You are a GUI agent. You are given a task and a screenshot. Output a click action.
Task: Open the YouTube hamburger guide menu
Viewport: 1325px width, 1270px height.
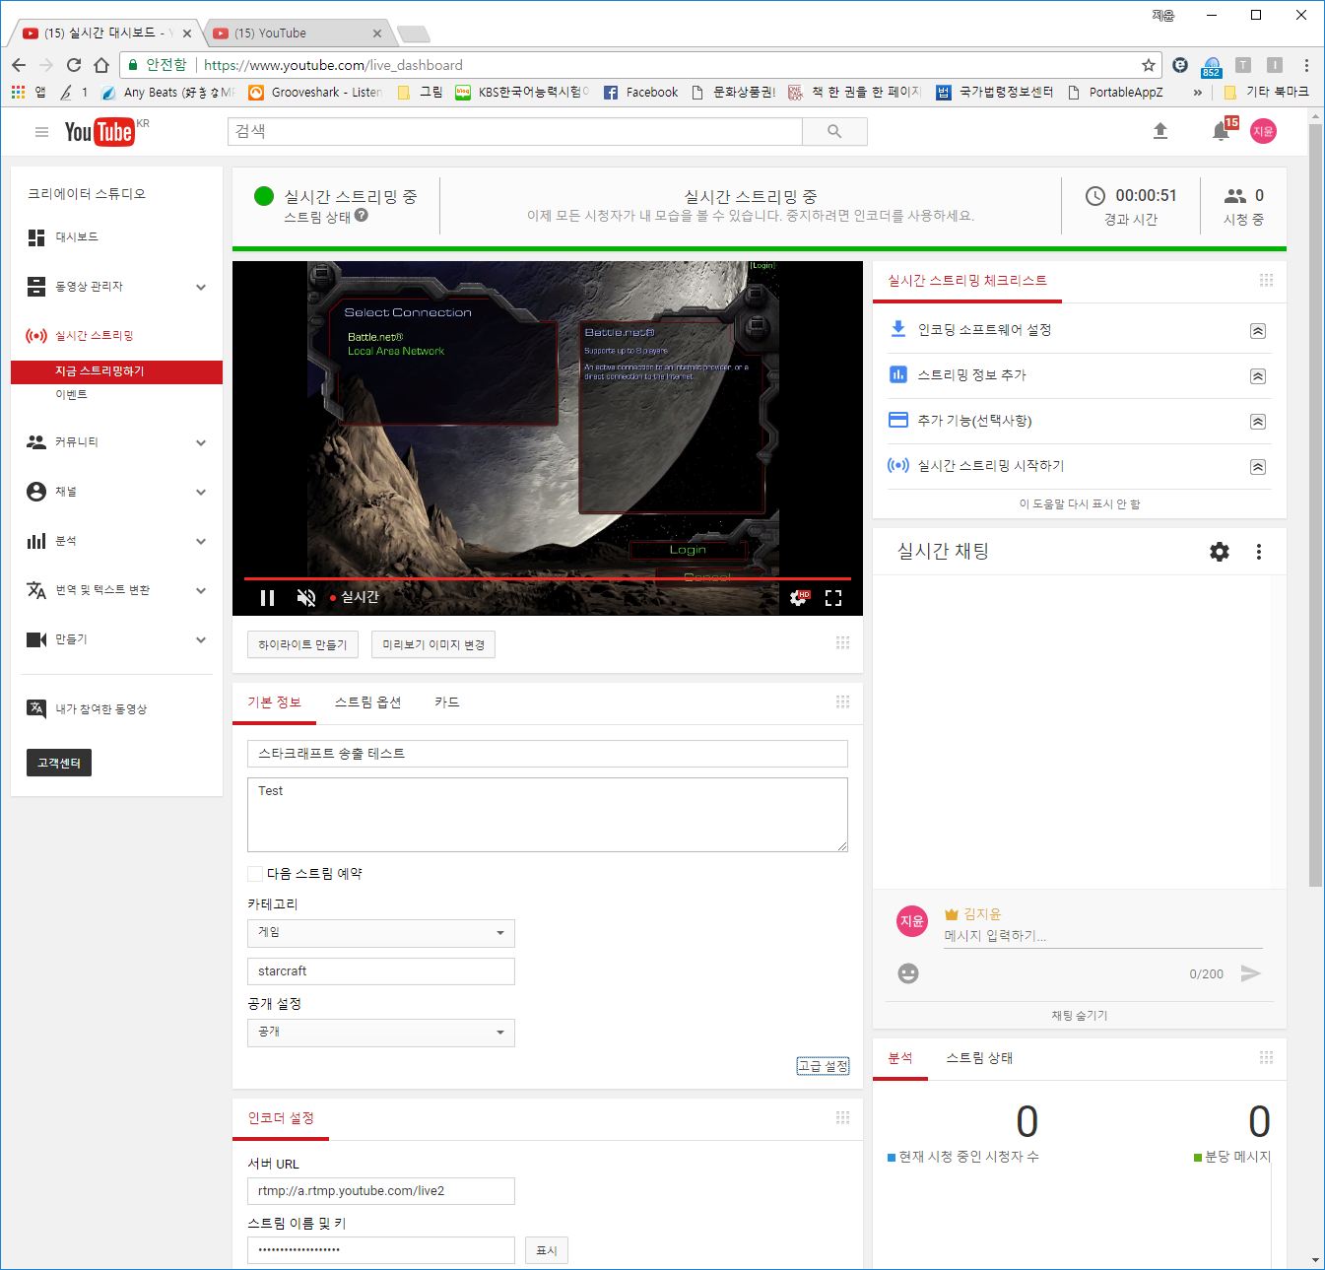(41, 132)
